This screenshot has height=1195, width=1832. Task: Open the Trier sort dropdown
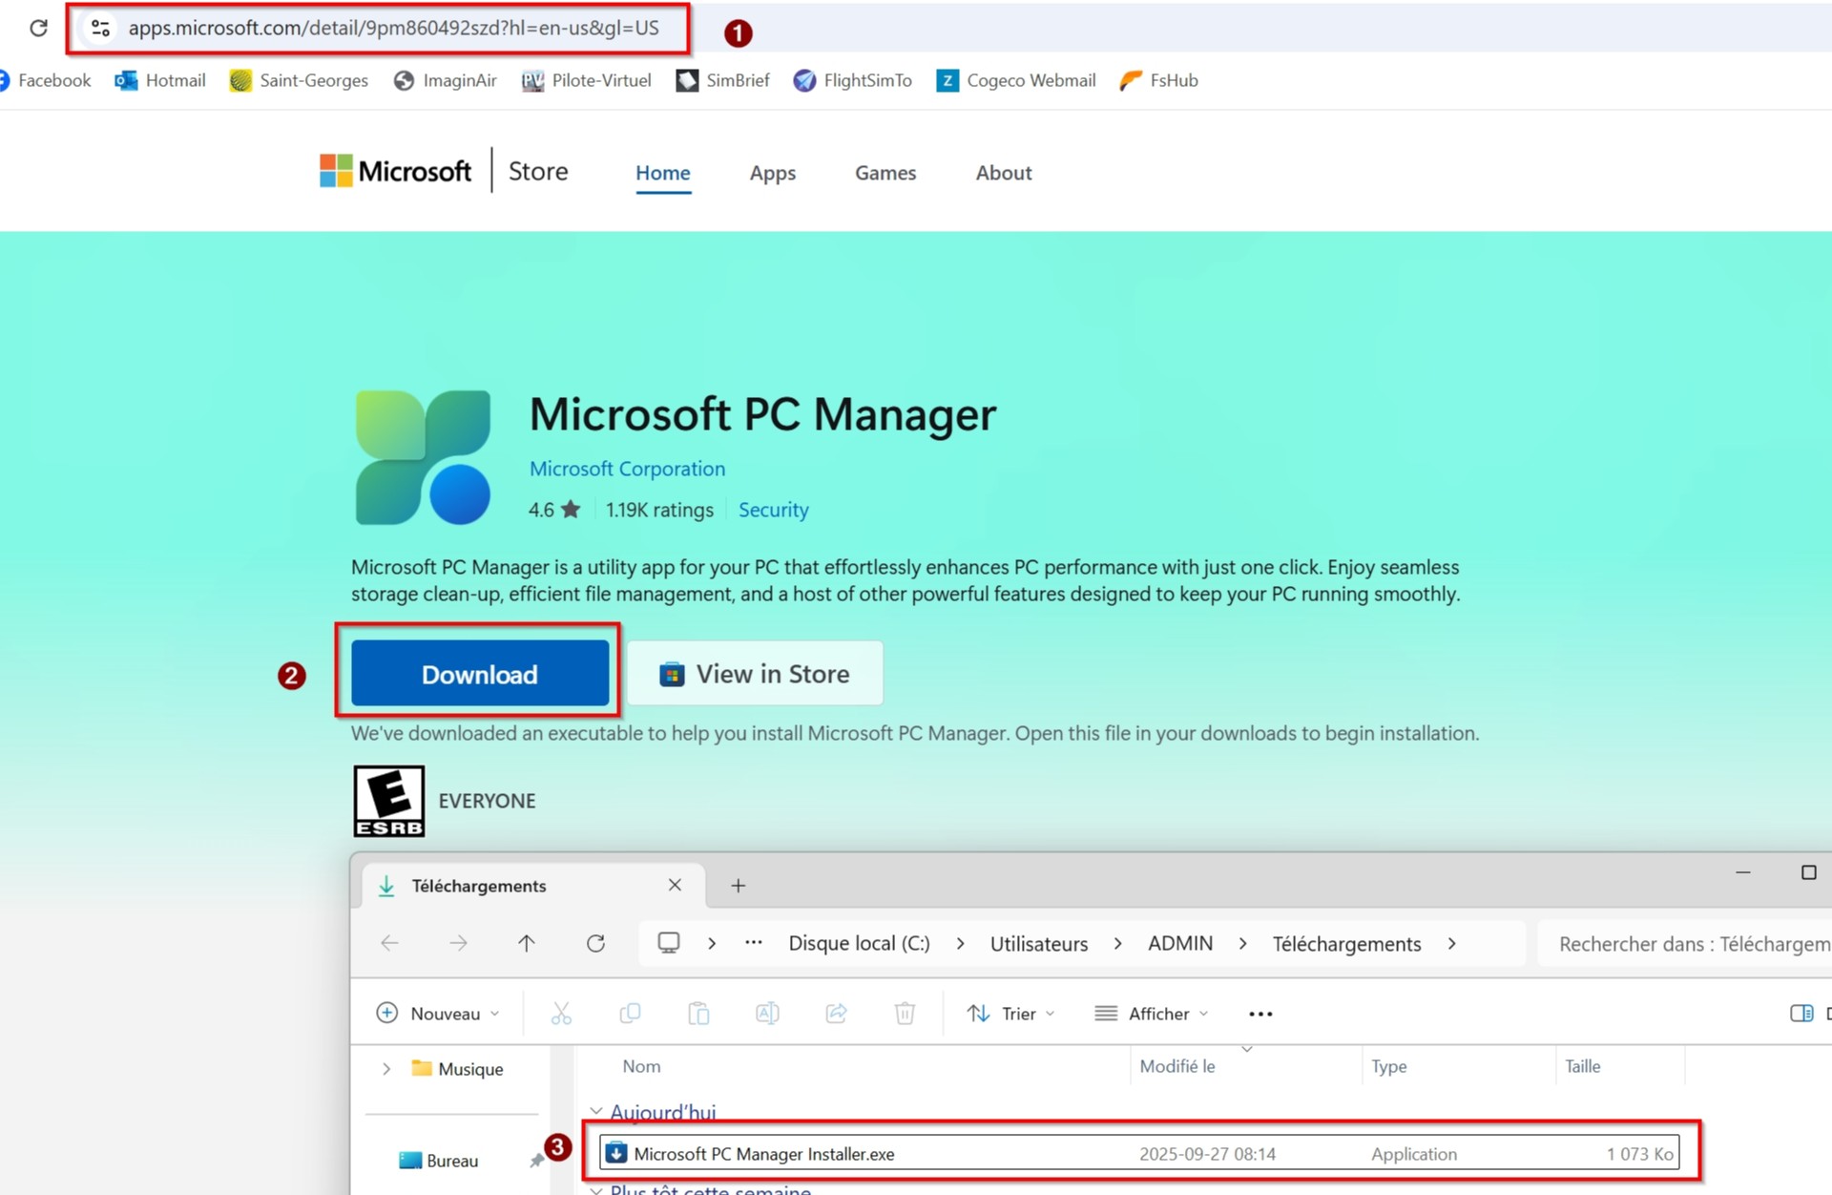coord(1011,1014)
